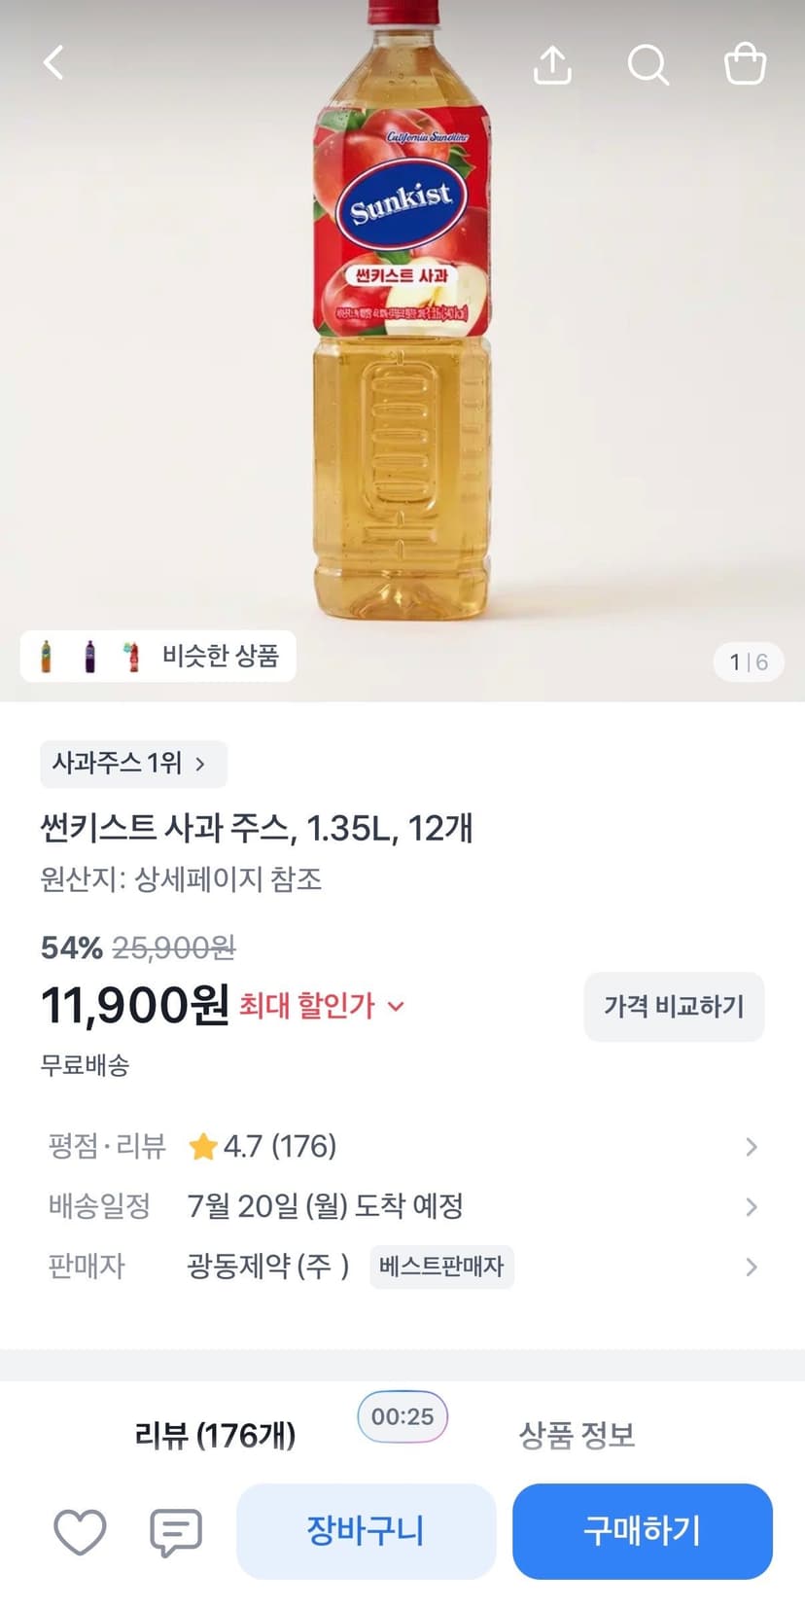This screenshot has height=1608, width=805.
Task: Tap the search magnifier icon
Action: click(x=647, y=65)
